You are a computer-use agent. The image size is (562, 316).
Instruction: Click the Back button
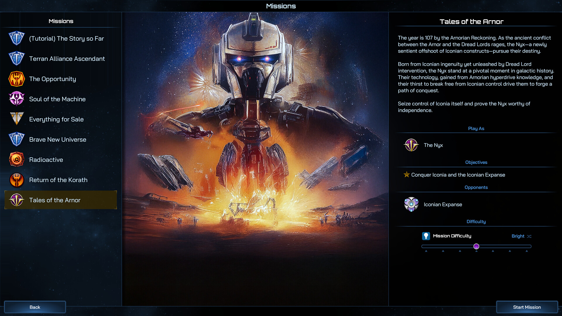point(35,307)
